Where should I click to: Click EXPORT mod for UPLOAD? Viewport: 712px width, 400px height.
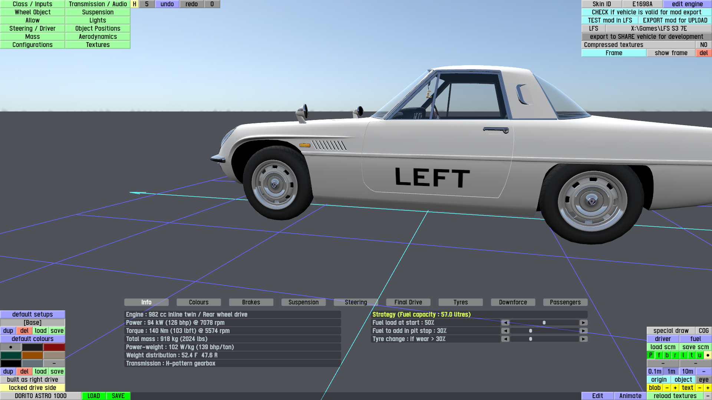point(675,20)
